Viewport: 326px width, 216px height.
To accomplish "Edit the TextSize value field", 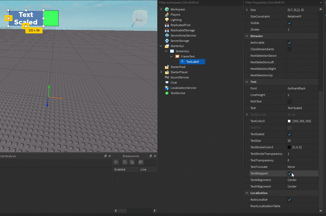I will point(302,141).
